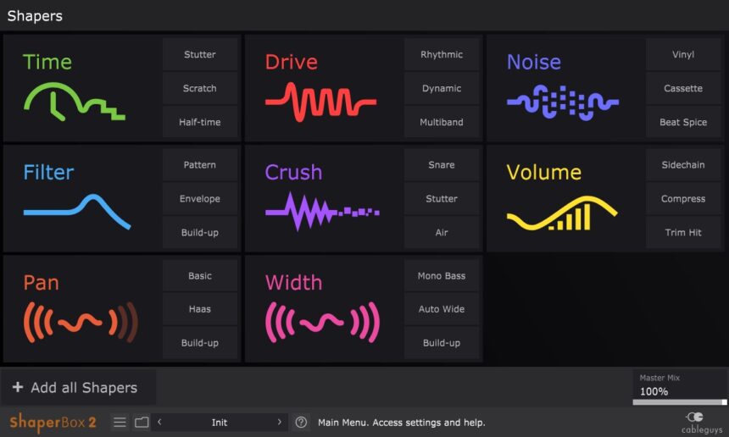This screenshot has height=437, width=729.
Task: Select the Pattern preset under Filter
Action: [x=200, y=165]
